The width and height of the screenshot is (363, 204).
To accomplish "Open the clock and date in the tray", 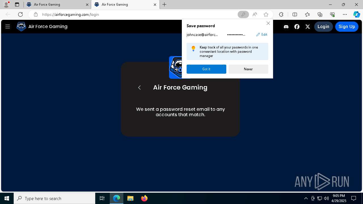I will (x=339, y=198).
